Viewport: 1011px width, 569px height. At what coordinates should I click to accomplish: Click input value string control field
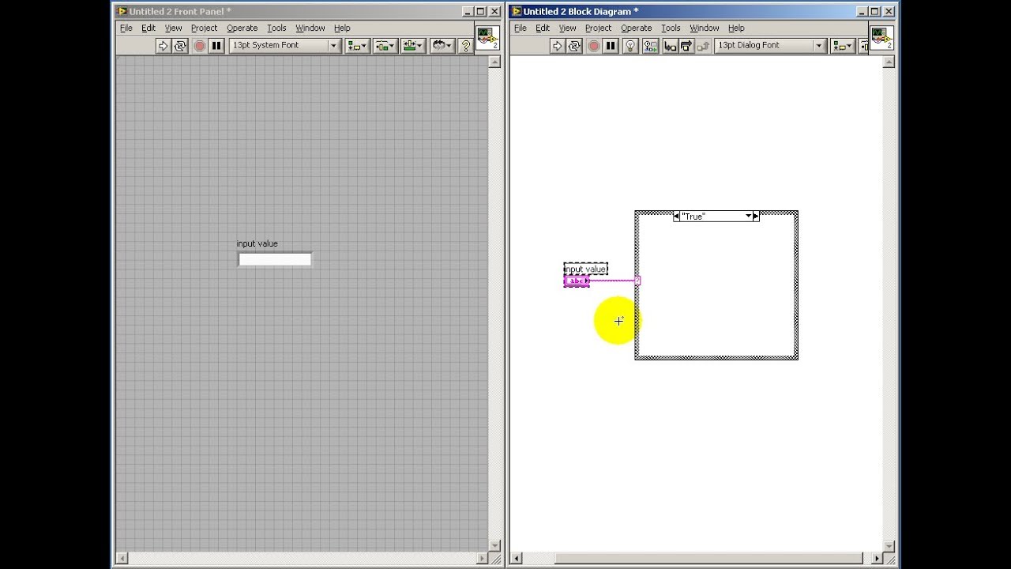coord(275,259)
